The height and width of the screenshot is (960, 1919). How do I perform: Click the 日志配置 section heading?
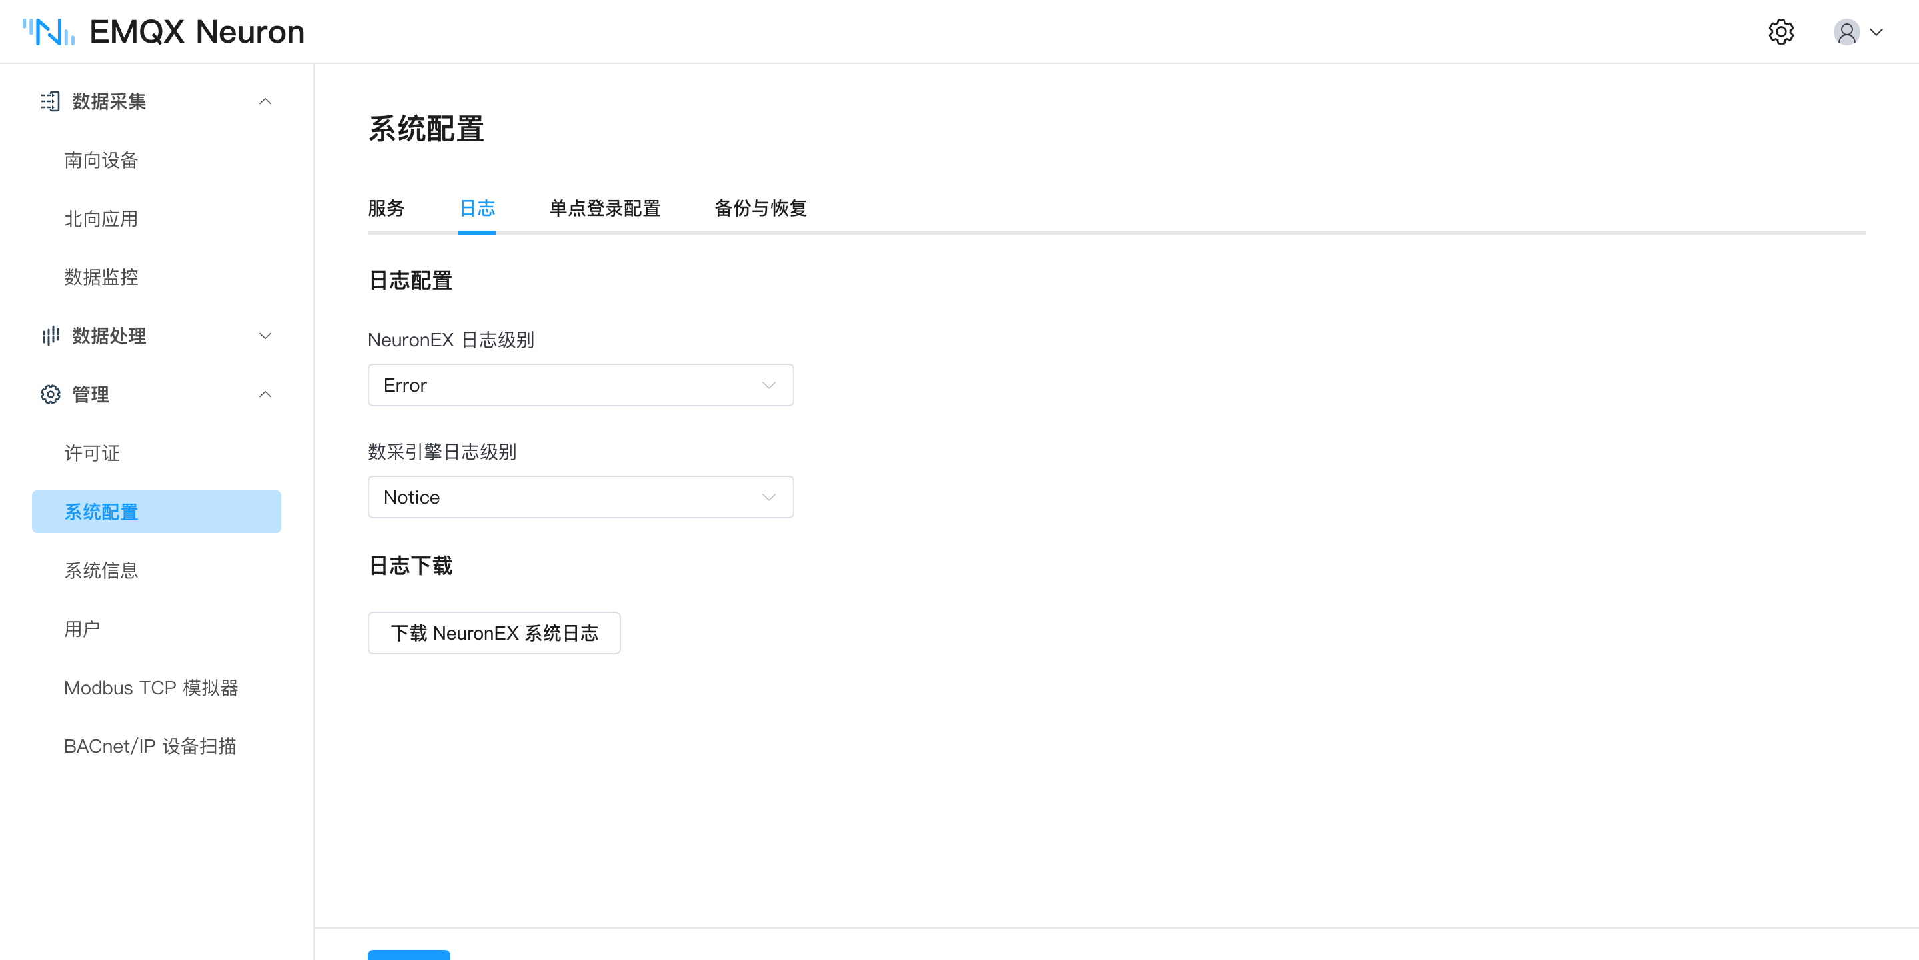tap(410, 280)
